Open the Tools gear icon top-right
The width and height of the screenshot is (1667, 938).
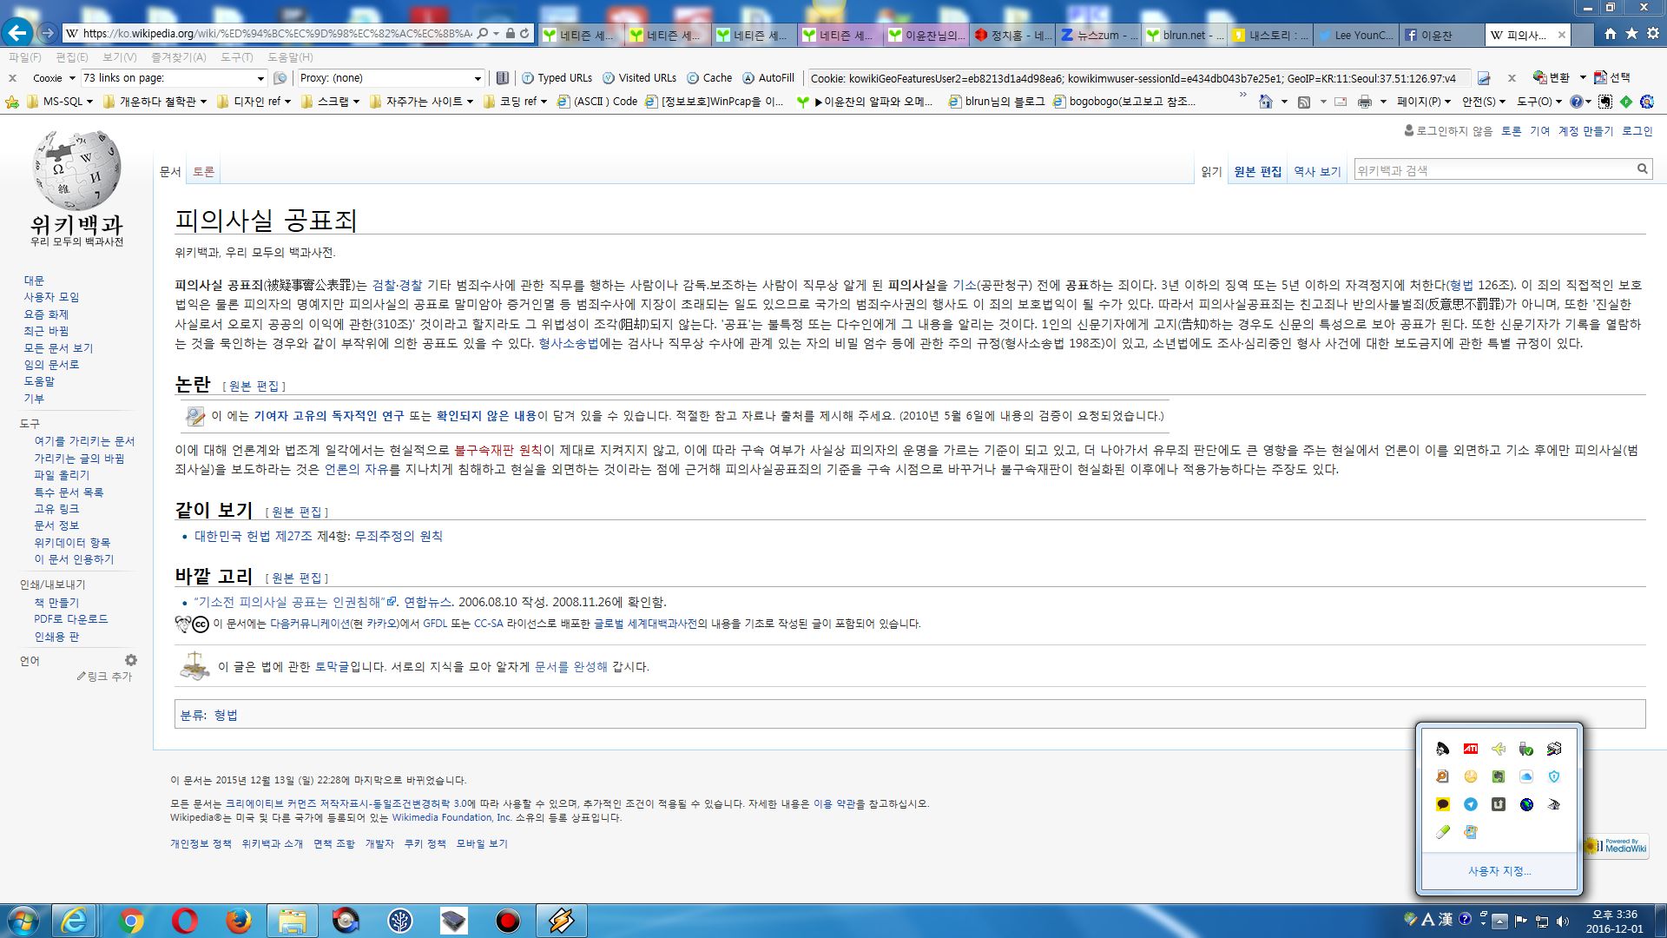click(1653, 34)
